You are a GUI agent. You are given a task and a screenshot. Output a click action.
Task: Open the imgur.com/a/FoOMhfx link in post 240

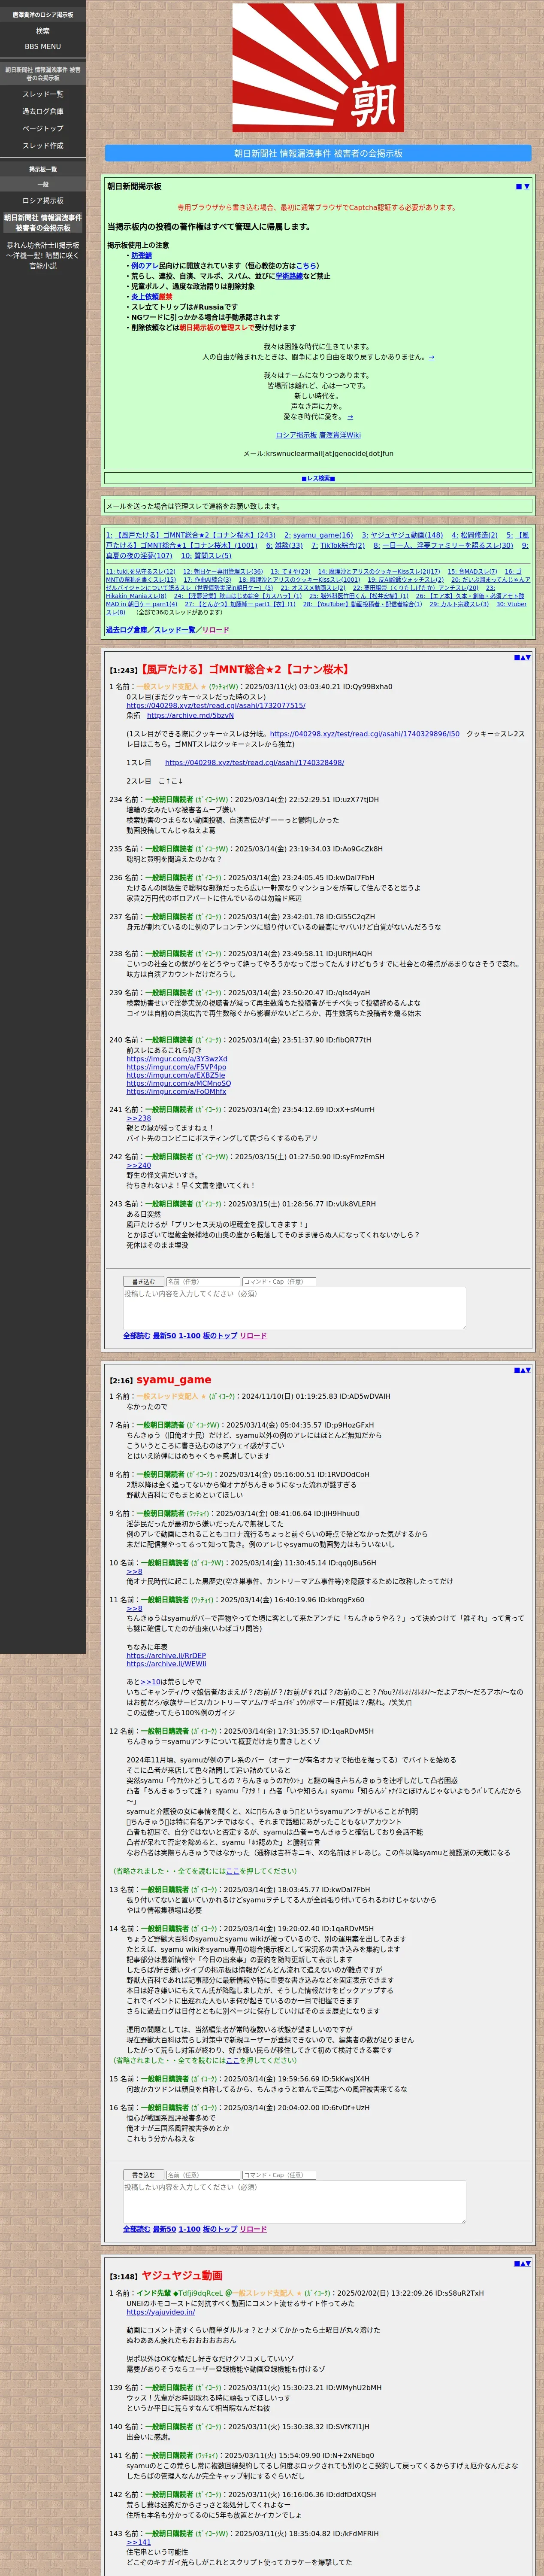click(x=176, y=1091)
